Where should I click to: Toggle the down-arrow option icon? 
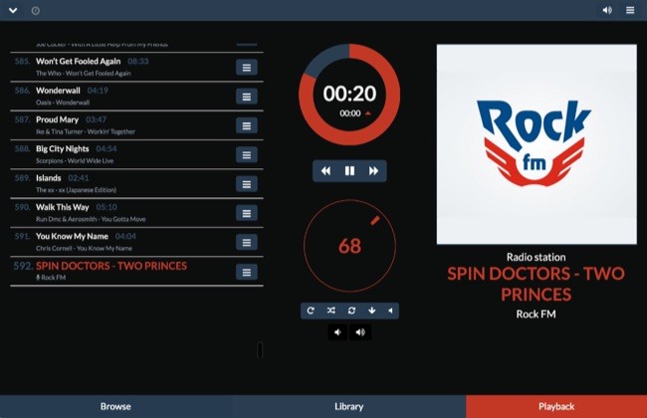point(372,311)
